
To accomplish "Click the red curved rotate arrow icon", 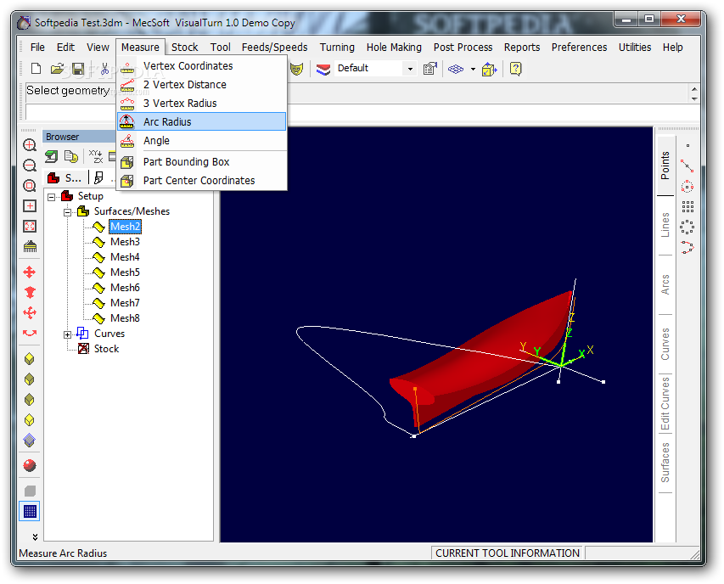I will pos(30,333).
